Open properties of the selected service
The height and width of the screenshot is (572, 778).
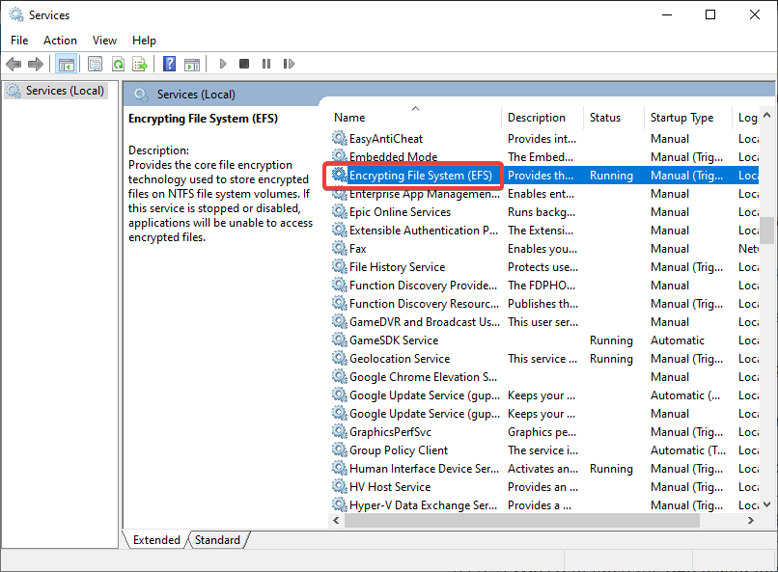pos(94,64)
